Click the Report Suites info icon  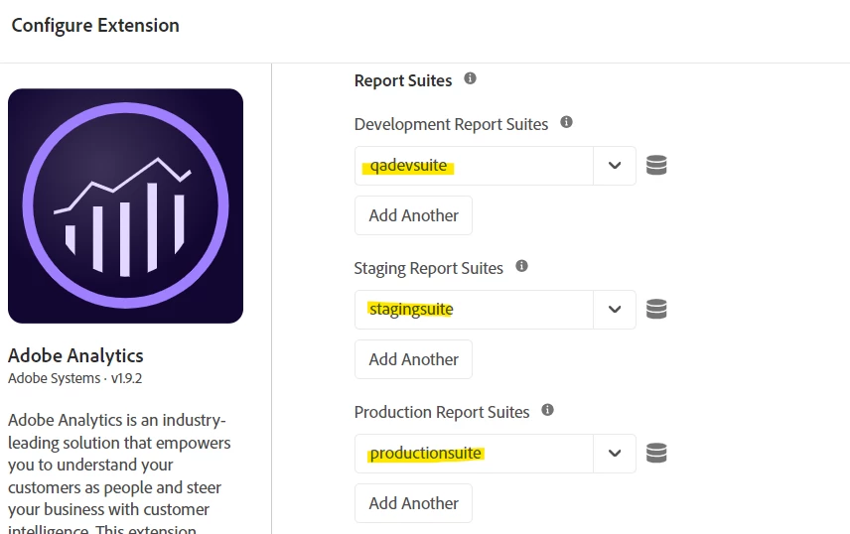pyautogui.click(x=471, y=78)
